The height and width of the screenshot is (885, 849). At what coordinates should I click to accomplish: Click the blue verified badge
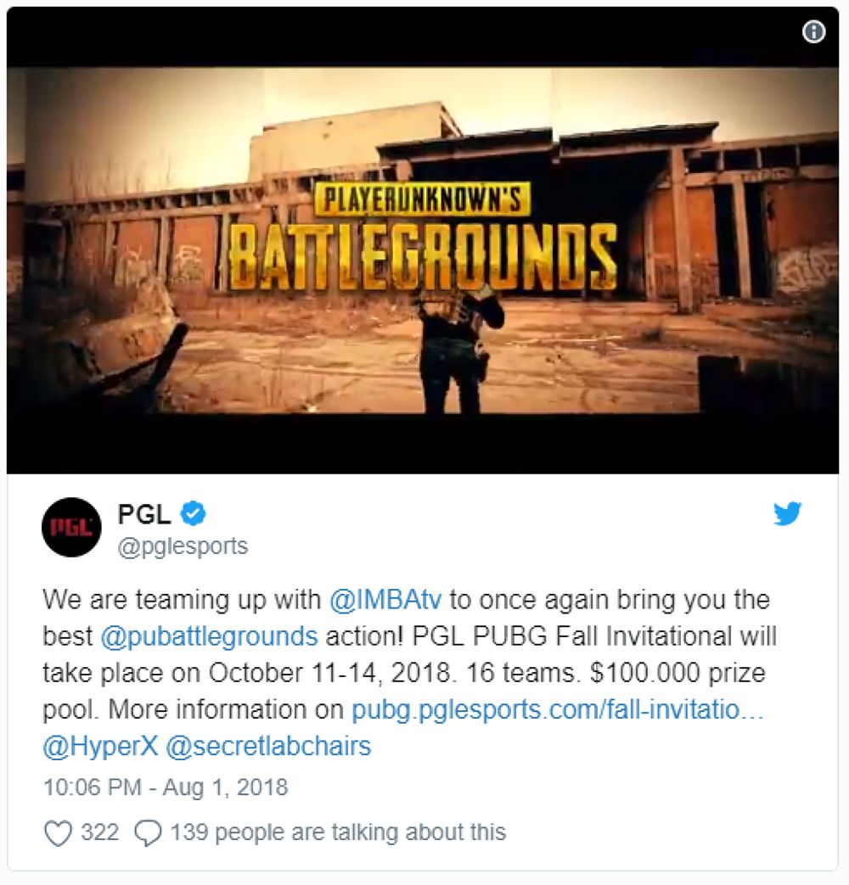(194, 513)
